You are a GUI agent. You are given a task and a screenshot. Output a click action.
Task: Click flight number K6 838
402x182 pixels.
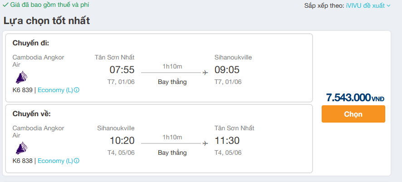(x=23, y=161)
